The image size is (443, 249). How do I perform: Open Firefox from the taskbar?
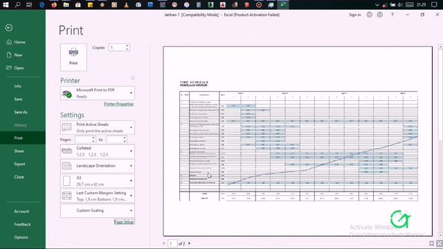54,5
